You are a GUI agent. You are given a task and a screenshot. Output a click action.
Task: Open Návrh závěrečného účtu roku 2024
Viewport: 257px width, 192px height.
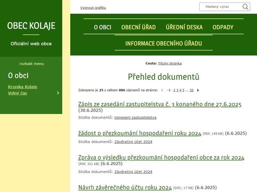[x=125, y=187]
